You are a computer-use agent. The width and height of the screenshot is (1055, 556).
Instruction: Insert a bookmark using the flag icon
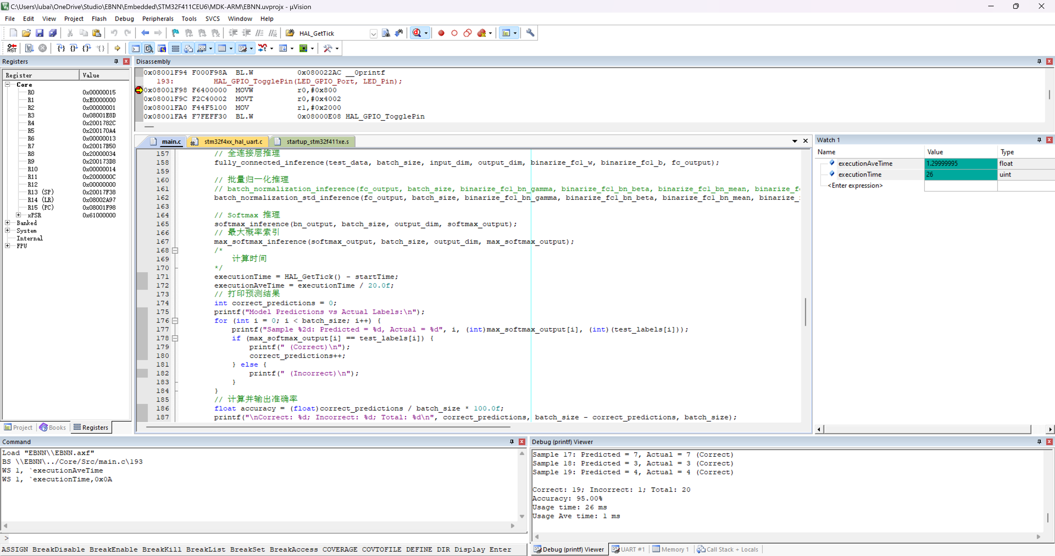pyautogui.click(x=175, y=33)
